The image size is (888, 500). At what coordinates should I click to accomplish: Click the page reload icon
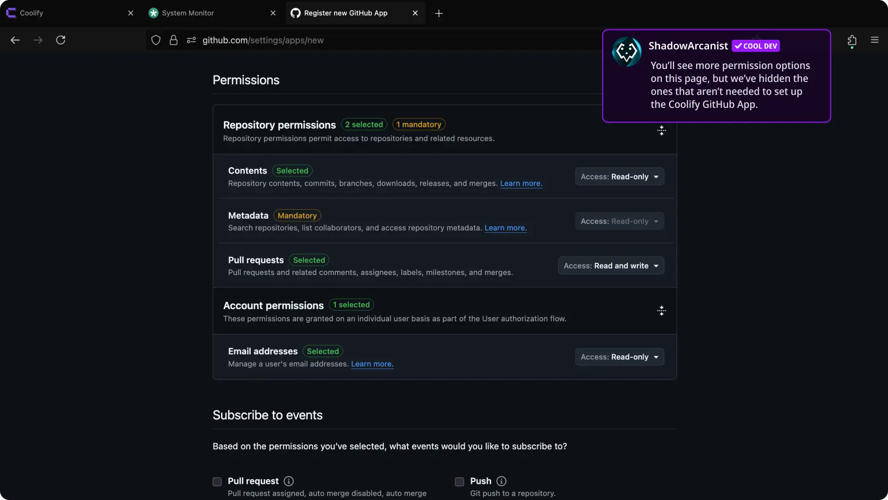point(61,40)
